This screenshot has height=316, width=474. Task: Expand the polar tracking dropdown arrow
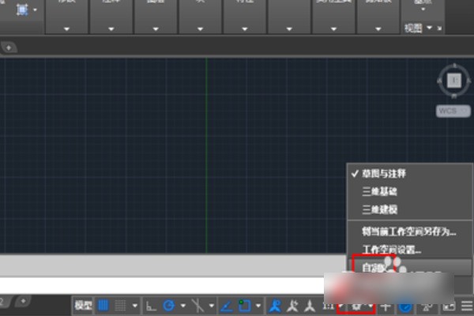pyautogui.click(x=182, y=305)
